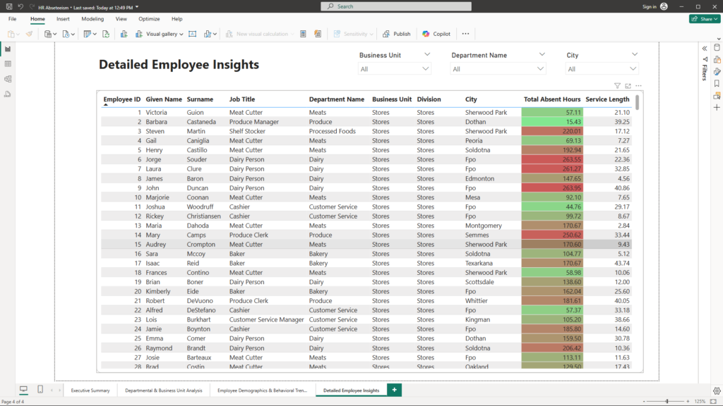Image resolution: width=723 pixels, height=406 pixels.
Task: Switch to mobile layout view
Action: (x=40, y=390)
